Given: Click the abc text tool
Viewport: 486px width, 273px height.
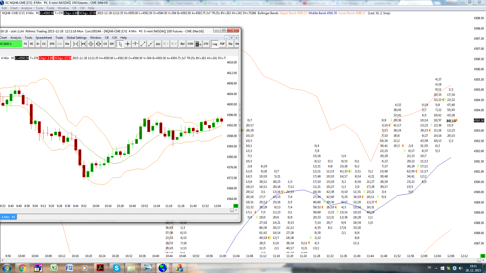Looking at the screenshot, I should tap(158, 44).
